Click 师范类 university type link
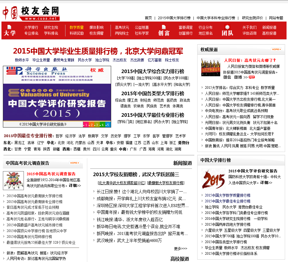The height and width of the screenshot is (262, 288). click(x=159, y=100)
